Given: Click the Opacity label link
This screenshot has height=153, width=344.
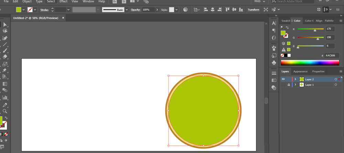Looking at the screenshot, I should pos(136,10).
